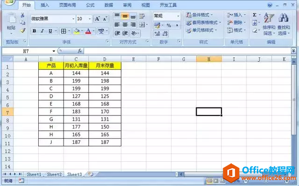
Task: Open the font size 10 dropdown
Action: pyautogui.click(x=90, y=19)
